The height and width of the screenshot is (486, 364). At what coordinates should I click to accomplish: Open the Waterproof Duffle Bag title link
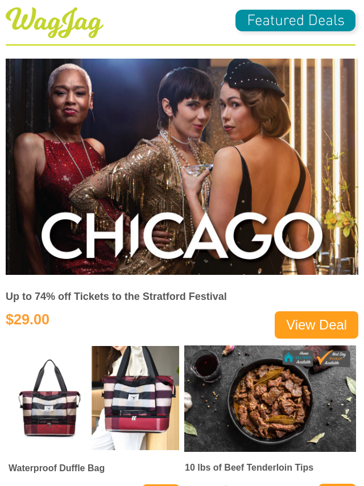pos(56,468)
